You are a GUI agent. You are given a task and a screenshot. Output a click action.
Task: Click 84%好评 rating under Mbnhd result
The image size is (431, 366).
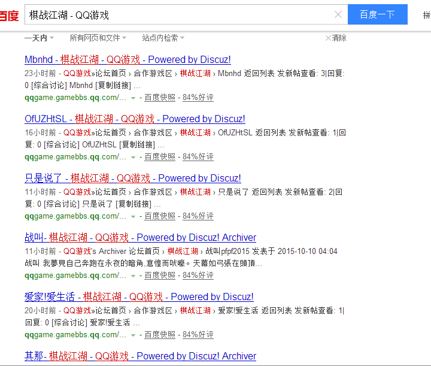pyautogui.click(x=198, y=98)
